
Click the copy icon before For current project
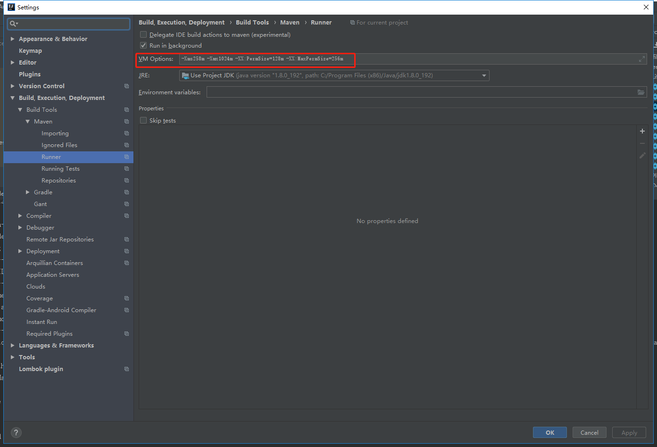(x=352, y=23)
